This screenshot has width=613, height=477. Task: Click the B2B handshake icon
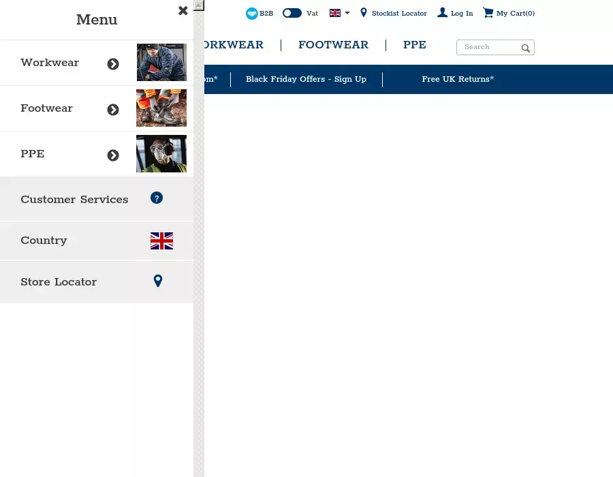[x=252, y=14]
